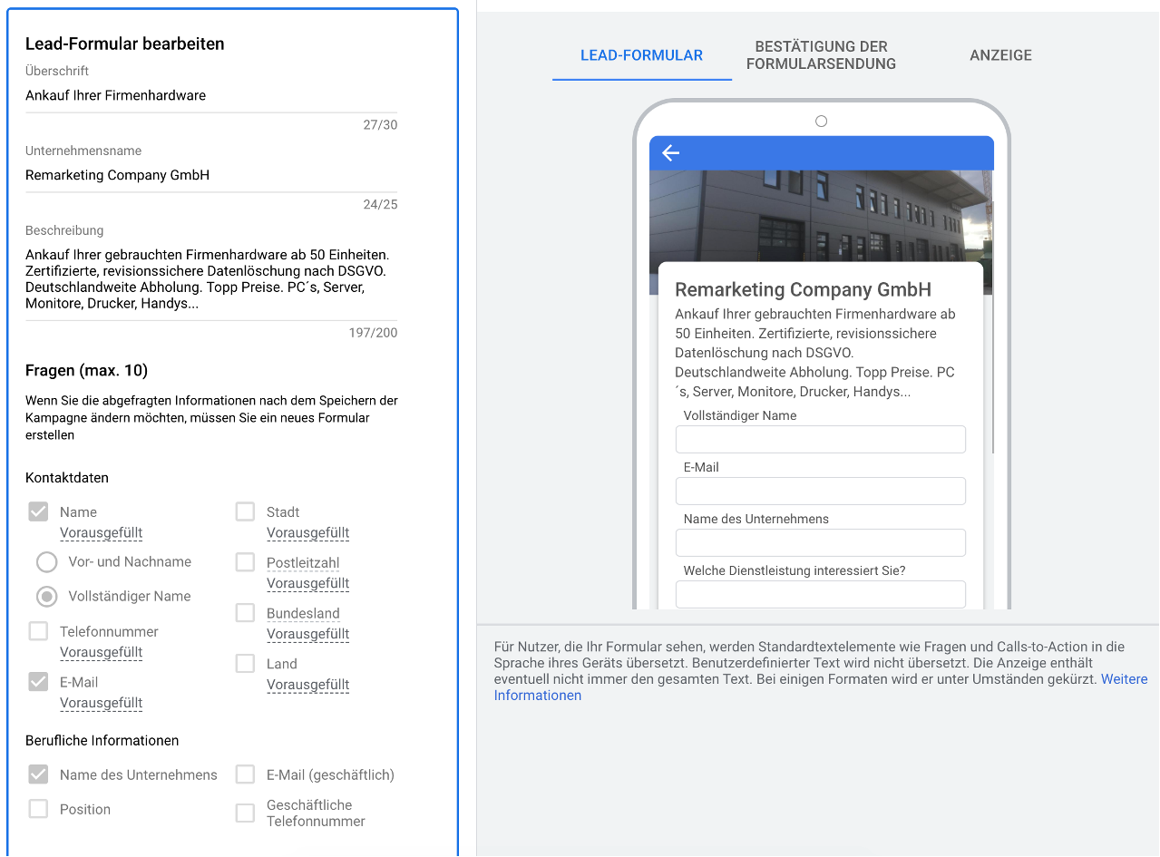
Task: Tick the Bundesland checkbox
Action: [245, 613]
